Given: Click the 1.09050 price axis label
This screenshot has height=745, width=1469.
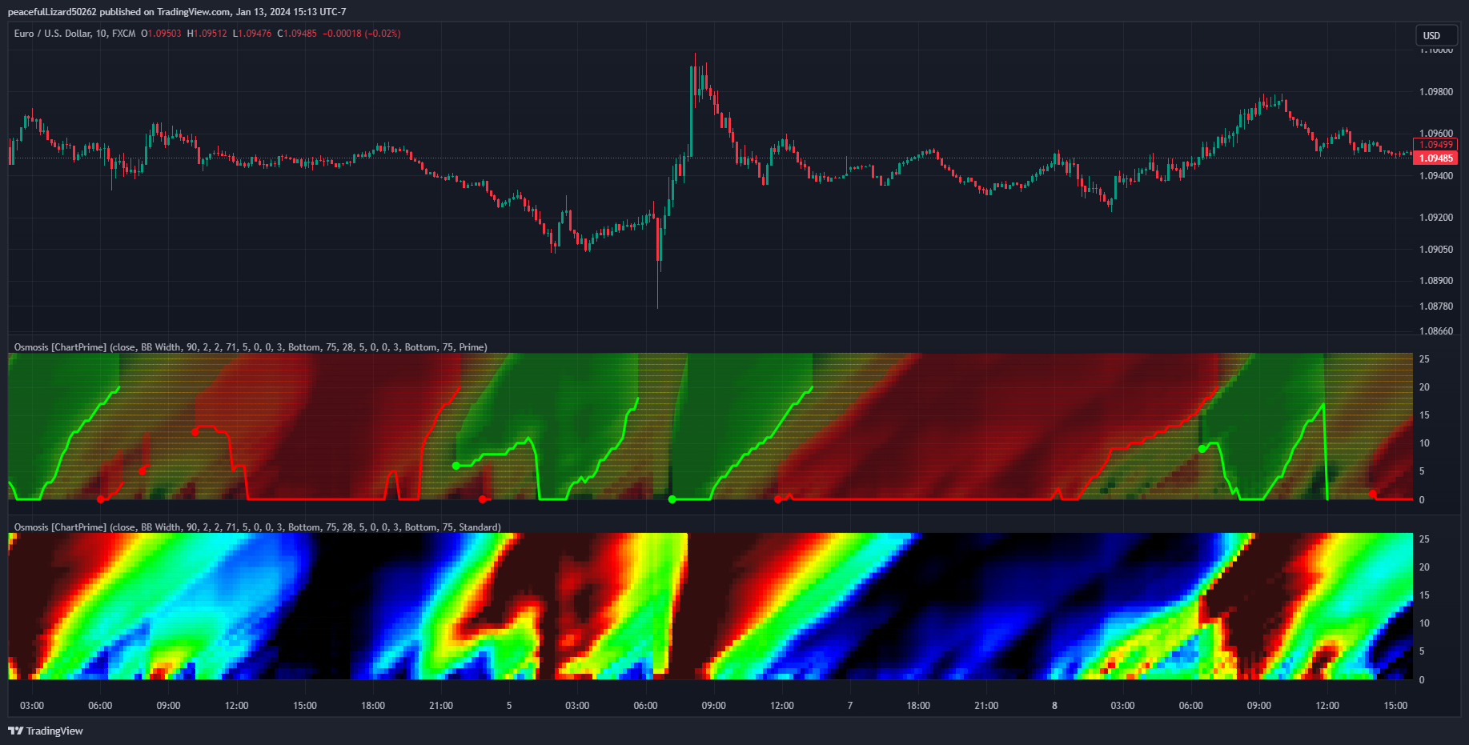Looking at the screenshot, I should coord(1436,250).
